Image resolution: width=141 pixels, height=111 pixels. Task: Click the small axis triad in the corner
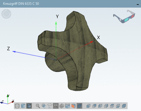pyautogui.click(x=7, y=100)
